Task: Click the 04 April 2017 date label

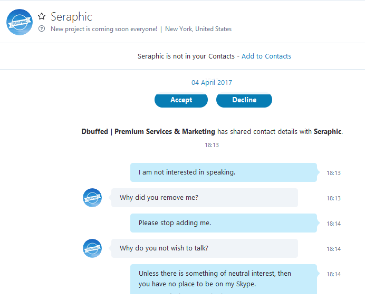Action: coord(212,83)
